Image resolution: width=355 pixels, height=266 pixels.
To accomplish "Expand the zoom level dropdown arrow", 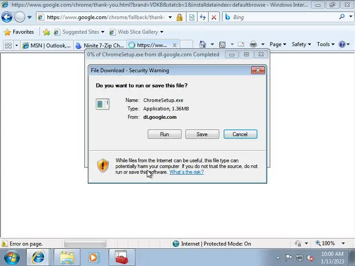I will [x=343, y=243].
